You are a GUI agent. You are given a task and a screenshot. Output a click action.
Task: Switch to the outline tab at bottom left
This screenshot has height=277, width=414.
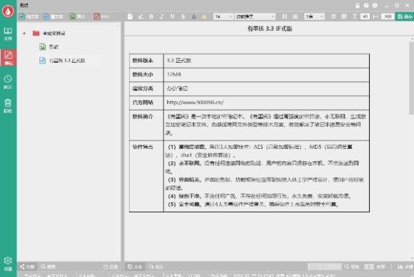click(27, 267)
